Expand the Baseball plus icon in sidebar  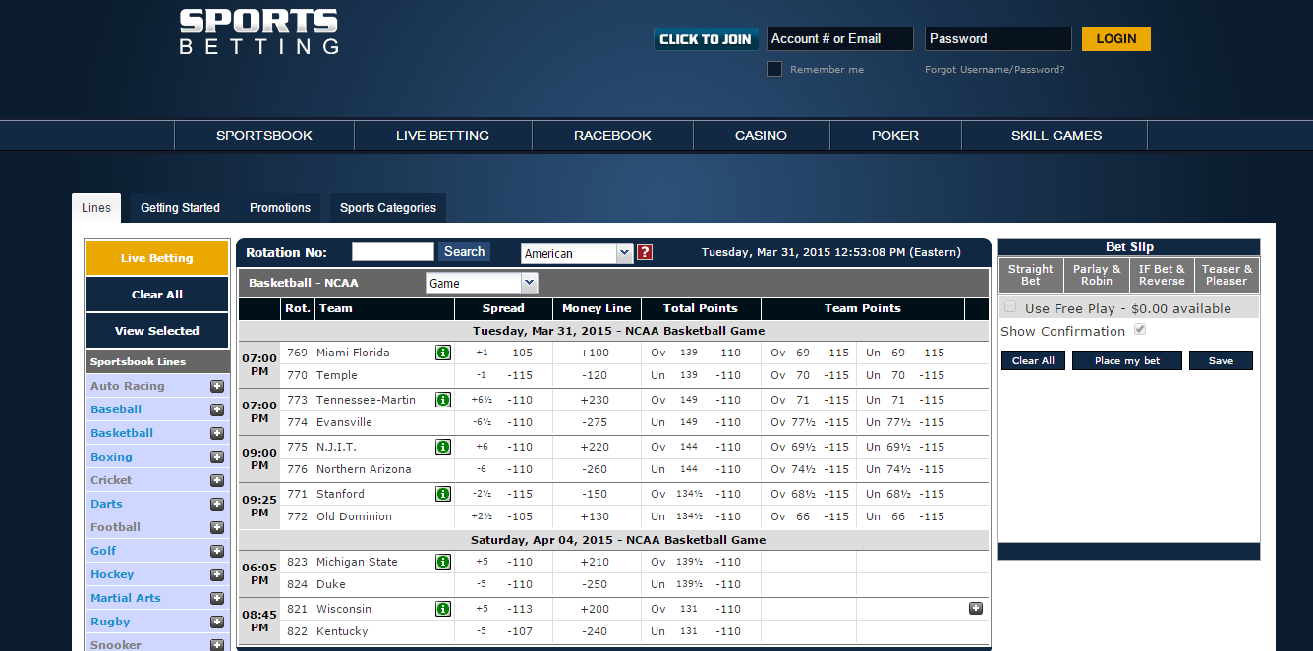coord(217,409)
